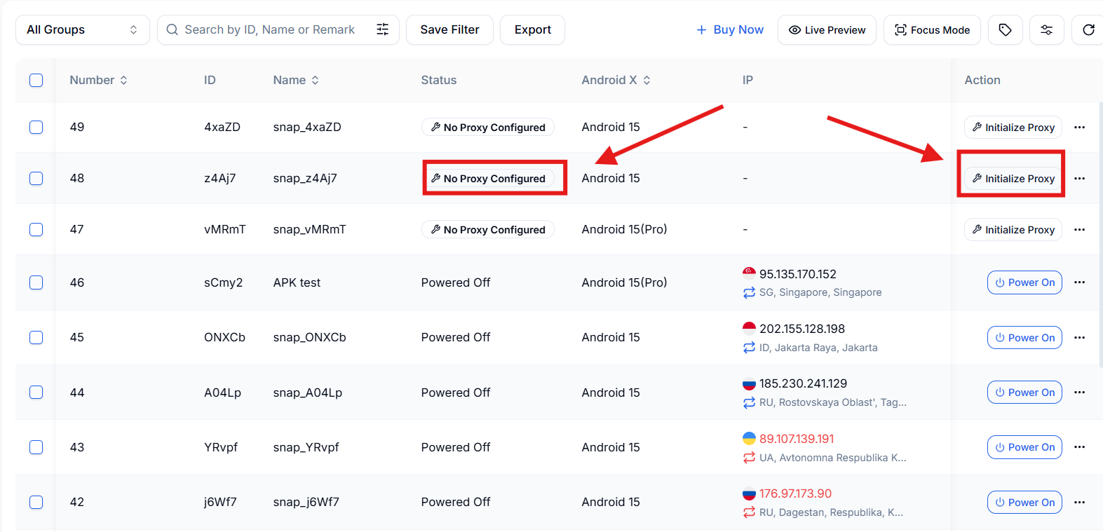
Task: Focus the Search by ID, Name field
Action: coord(270,29)
